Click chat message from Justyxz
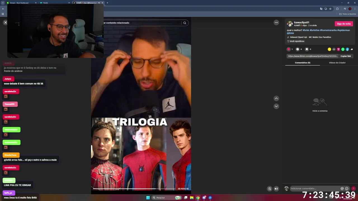Viewport: 358px width, 201px height. click(23, 83)
